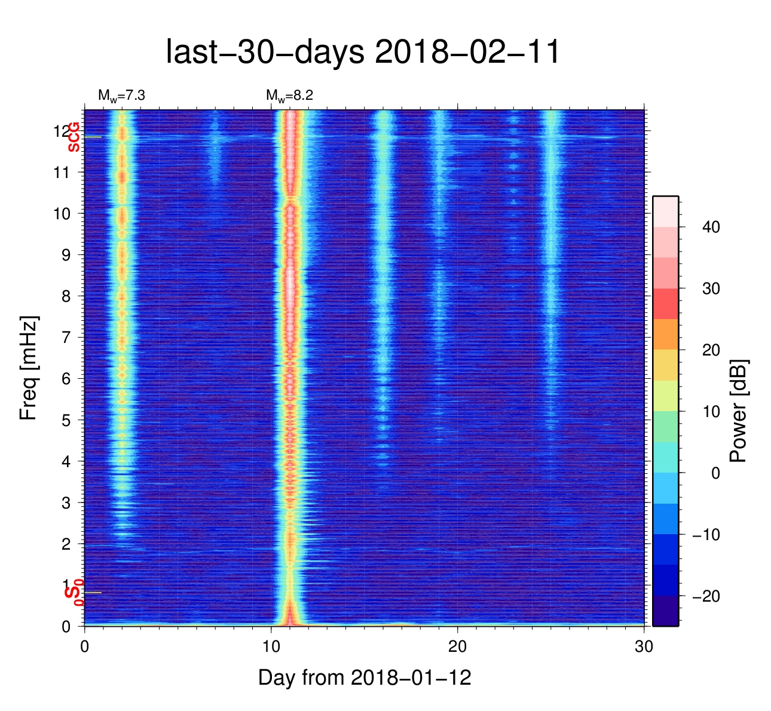Click the −20 dB colorbar tick label
This screenshot has height=711, width=771.
click(x=705, y=596)
